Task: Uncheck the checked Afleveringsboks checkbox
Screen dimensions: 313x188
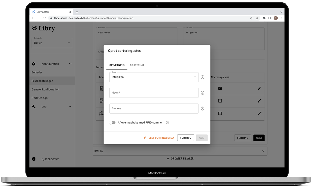Action: click(x=220, y=88)
